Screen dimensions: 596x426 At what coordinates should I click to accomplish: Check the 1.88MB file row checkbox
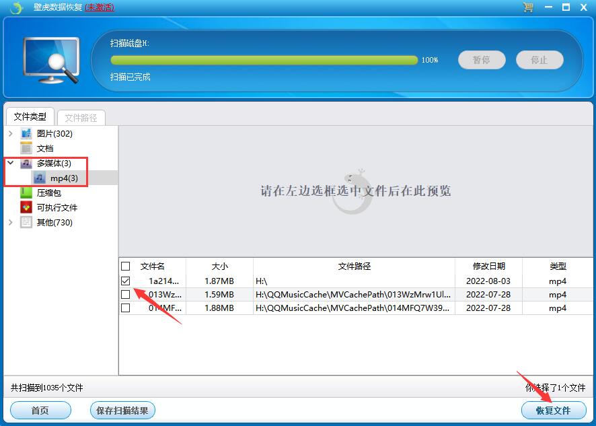coord(125,308)
